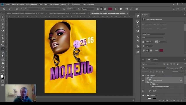Open the search icon in options bar
This screenshot has height=105, width=186.
(174, 9)
